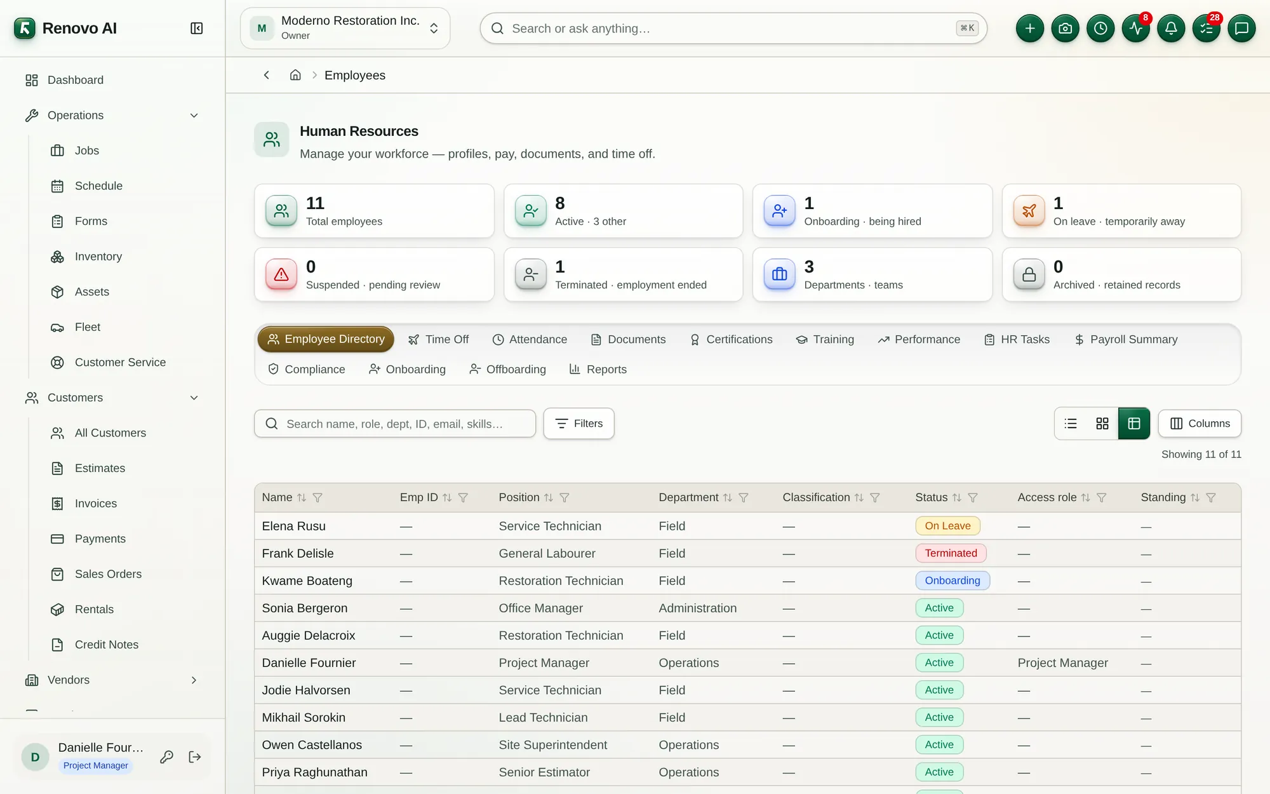Open the camera capture icon
The height and width of the screenshot is (794, 1270).
[x=1065, y=29]
